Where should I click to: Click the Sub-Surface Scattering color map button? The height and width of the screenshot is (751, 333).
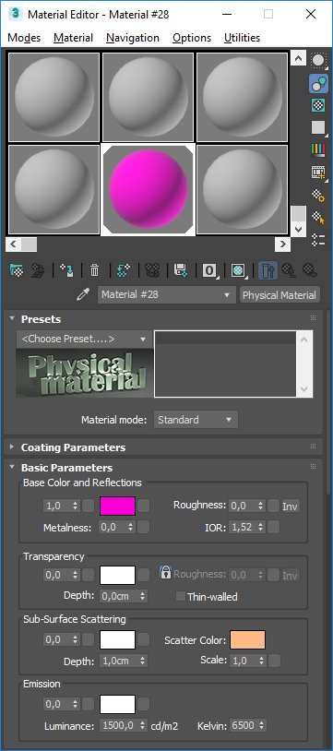(x=144, y=639)
